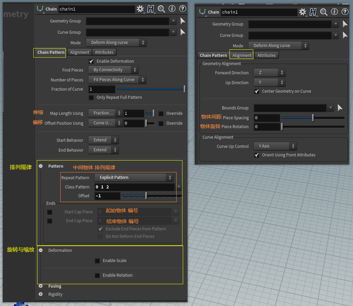Image resolution: width=353 pixels, height=306 pixels.
Task: Toggle Orient Using Point Attributes checkbox
Action: [x=257, y=155]
